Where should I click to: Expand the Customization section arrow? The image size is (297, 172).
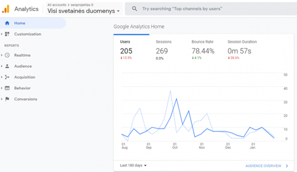tap(2, 34)
